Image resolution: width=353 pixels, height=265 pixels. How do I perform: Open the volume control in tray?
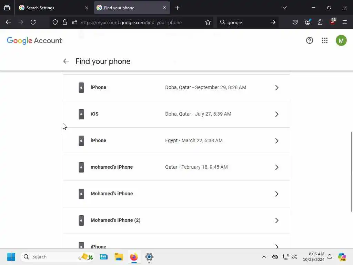click(x=294, y=257)
